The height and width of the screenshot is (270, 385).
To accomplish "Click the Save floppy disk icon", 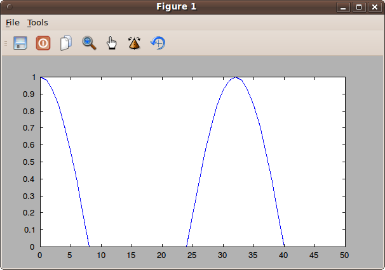I will coord(20,43).
